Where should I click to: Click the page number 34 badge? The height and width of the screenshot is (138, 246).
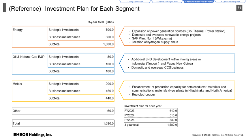point(239,8)
